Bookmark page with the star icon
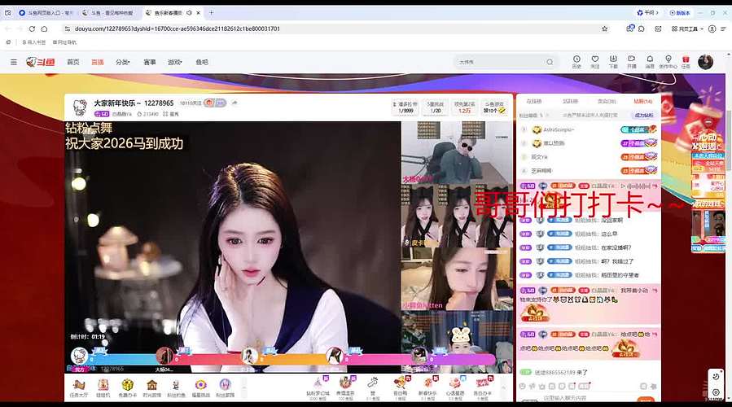 click(x=604, y=28)
